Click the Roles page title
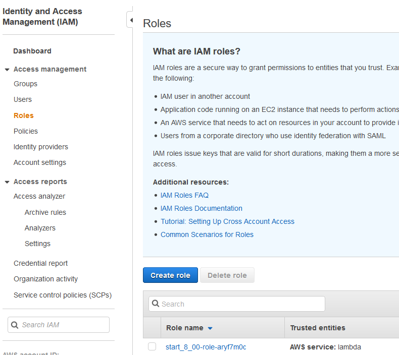399x355 pixels. (157, 23)
